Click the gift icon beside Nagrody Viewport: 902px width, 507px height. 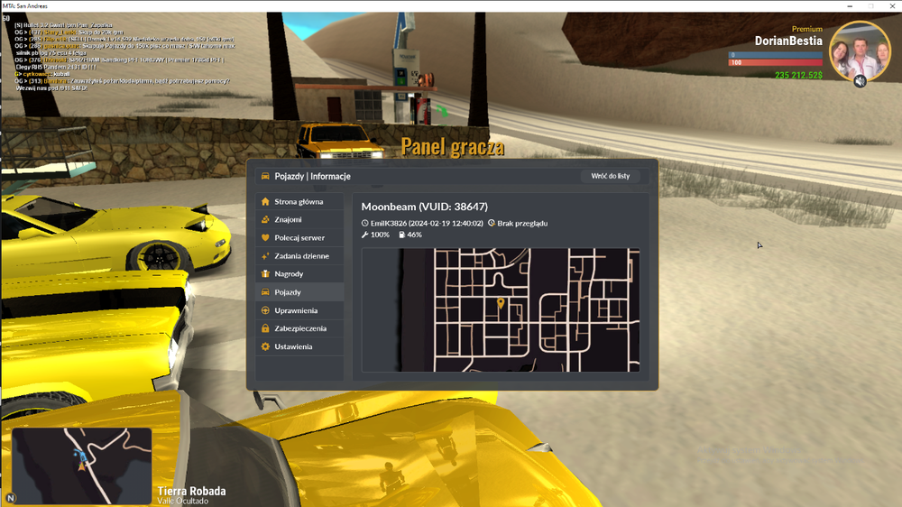(265, 274)
